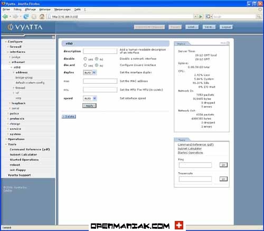Open Subnet Calculator link in Tools panel
The width and height of the screenshot is (264, 231).
tap(190, 149)
